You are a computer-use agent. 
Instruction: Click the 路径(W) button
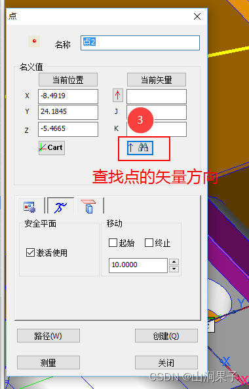pos(48,336)
